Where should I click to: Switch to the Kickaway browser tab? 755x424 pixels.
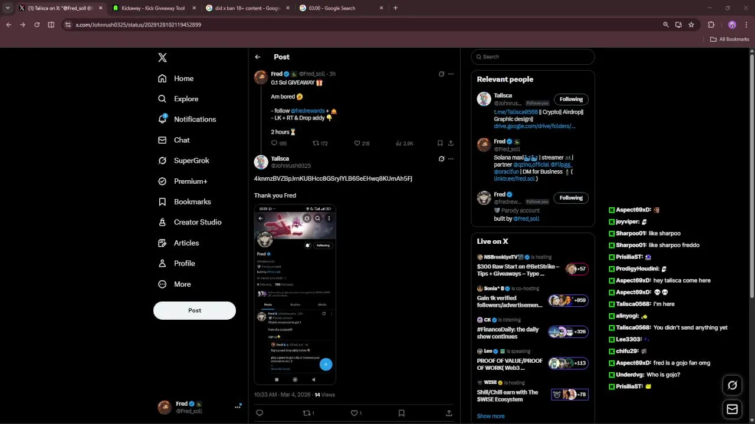click(x=153, y=8)
